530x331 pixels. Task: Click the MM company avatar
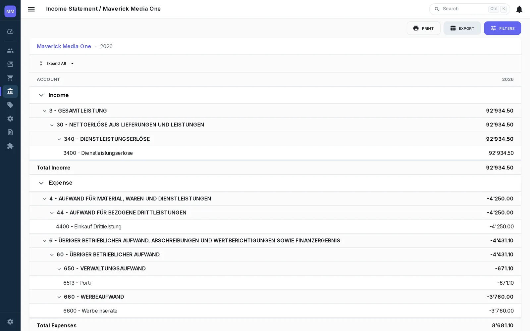point(10,11)
